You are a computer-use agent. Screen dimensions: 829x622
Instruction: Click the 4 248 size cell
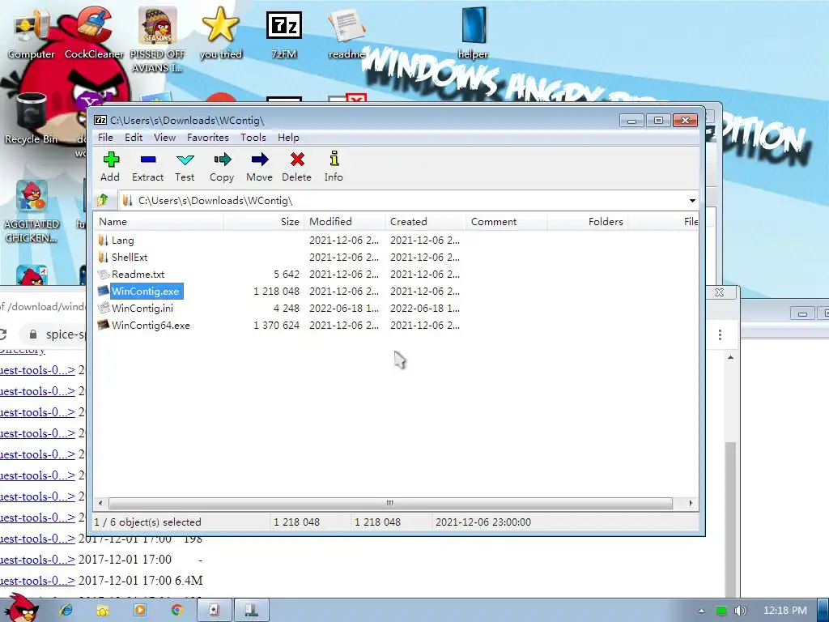(x=287, y=308)
